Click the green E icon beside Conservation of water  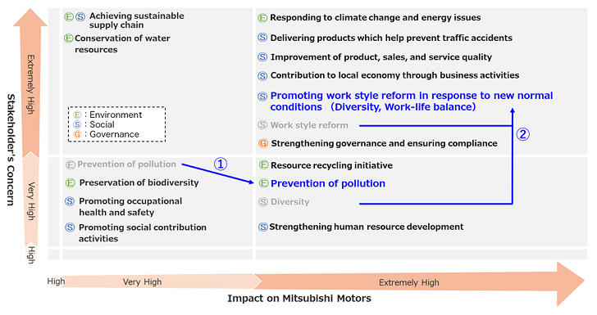69,38
